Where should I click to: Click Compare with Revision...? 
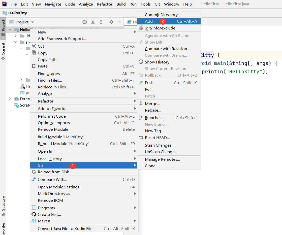point(169,49)
